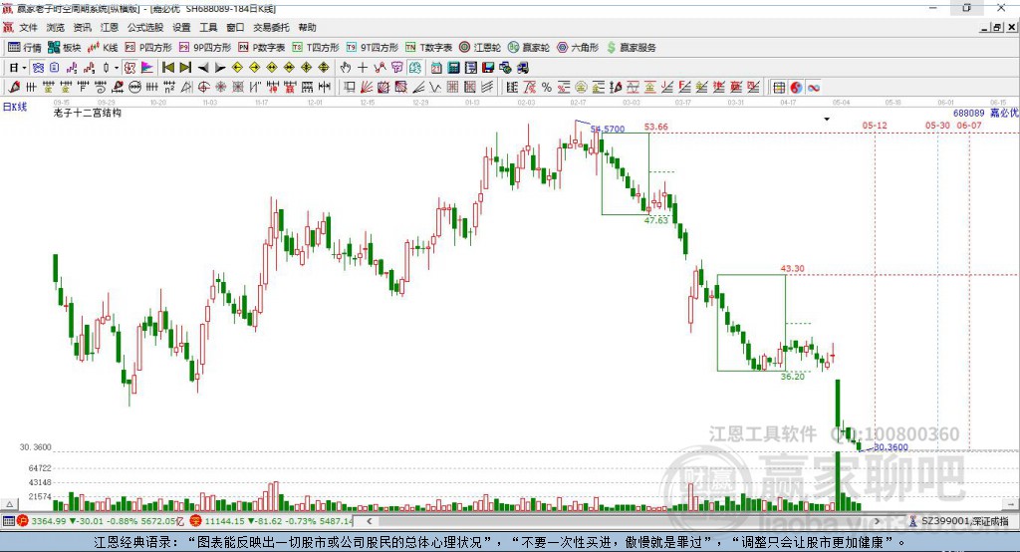Open the 交易委托 menu

(x=271, y=27)
